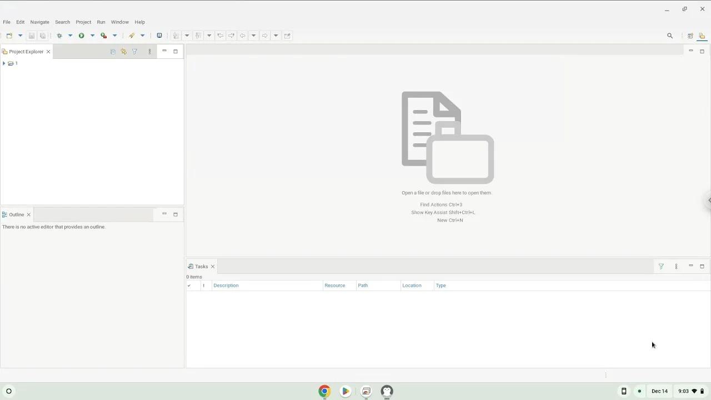Open the Debug configurations dropdown arrow
The image size is (711, 400).
[70, 36]
